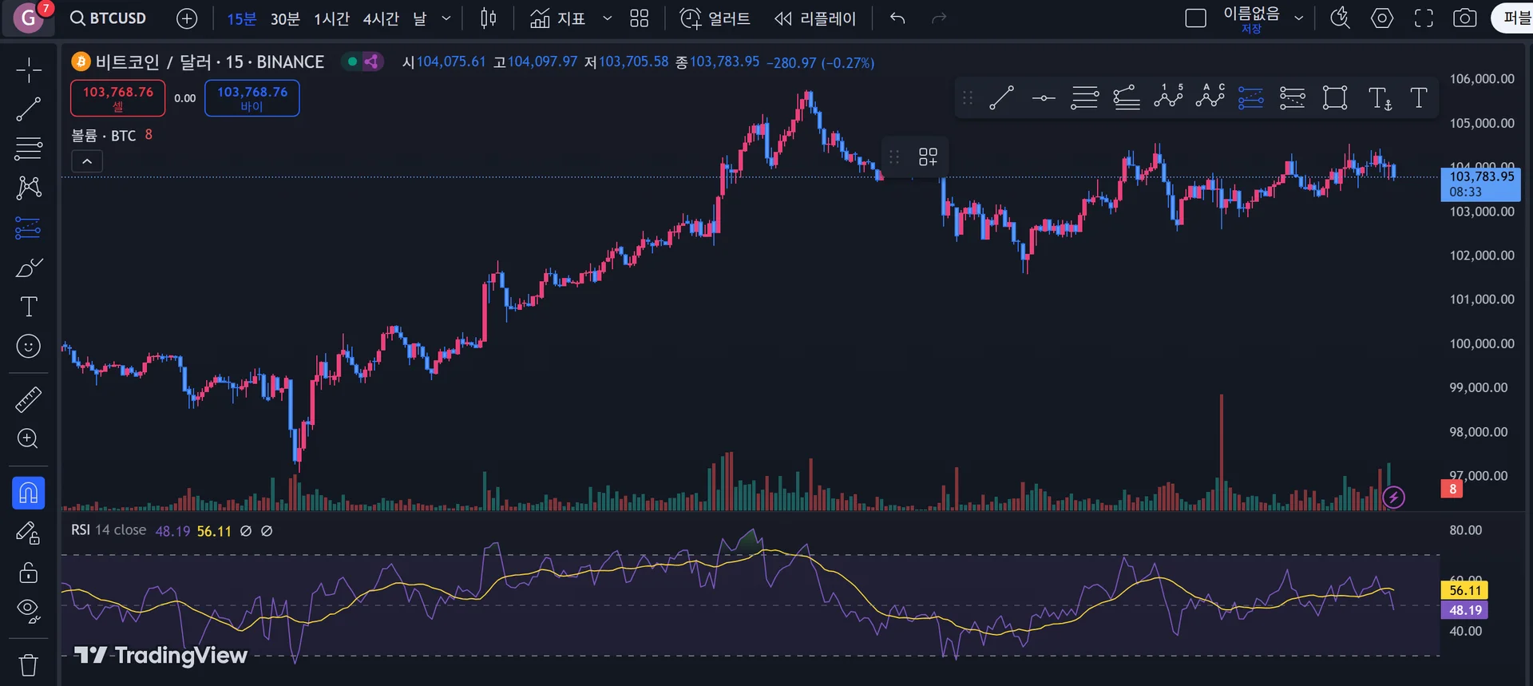Click the share icon beside BINANCE symbol title
The image size is (1533, 686).
coord(372,61)
